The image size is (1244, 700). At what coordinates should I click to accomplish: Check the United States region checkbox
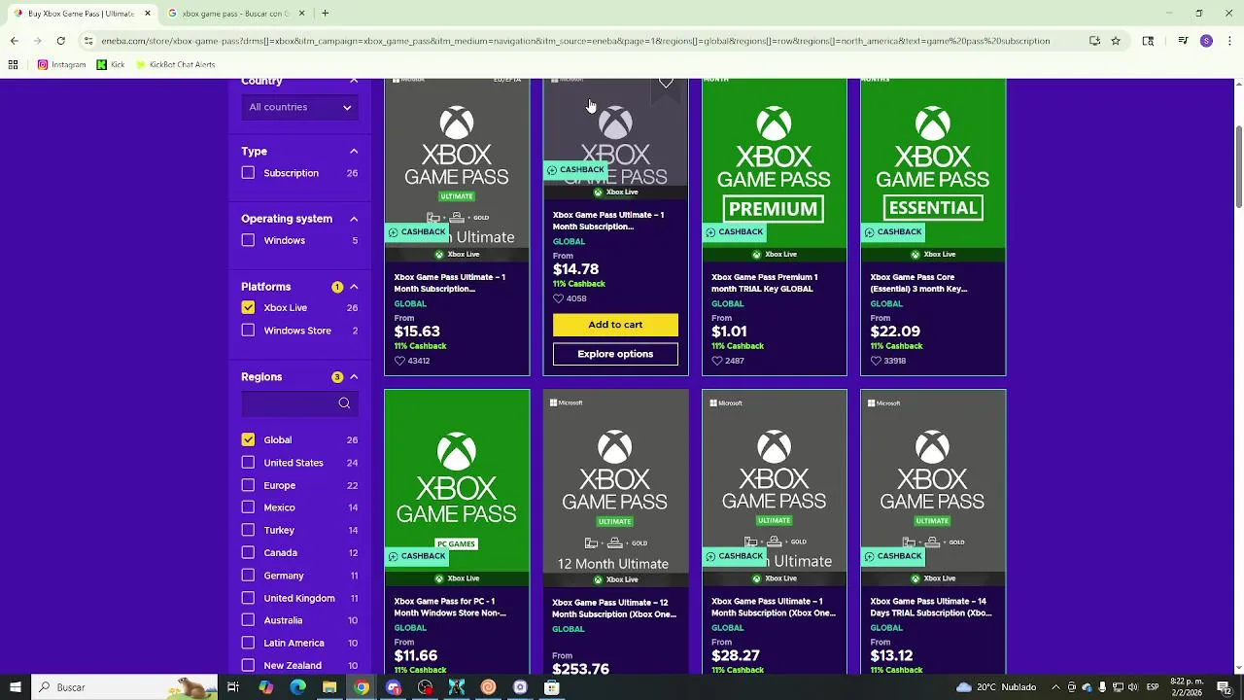pyautogui.click(x=248, y=463)
